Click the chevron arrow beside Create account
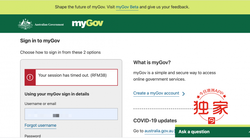250x139 pixels. [x=183, y=94]
